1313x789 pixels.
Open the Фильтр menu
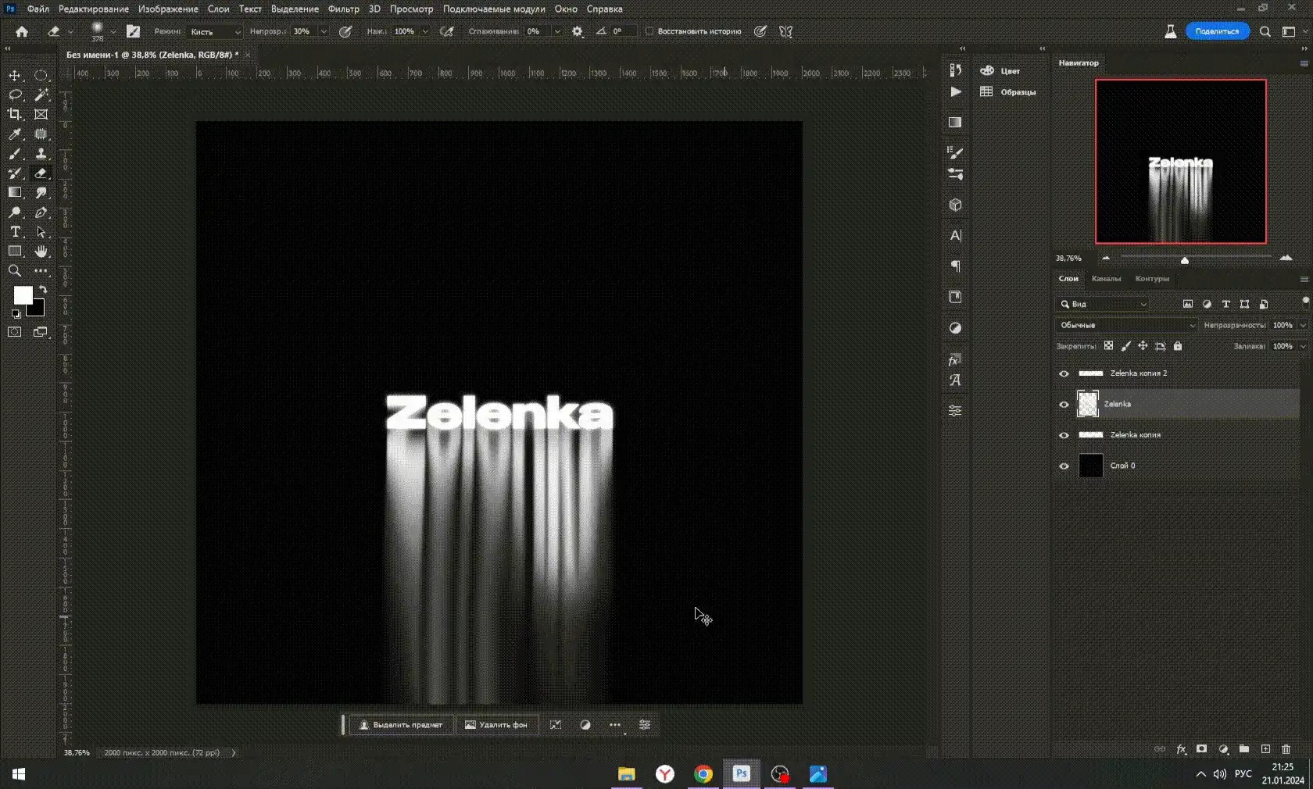(x=343, y=9)
